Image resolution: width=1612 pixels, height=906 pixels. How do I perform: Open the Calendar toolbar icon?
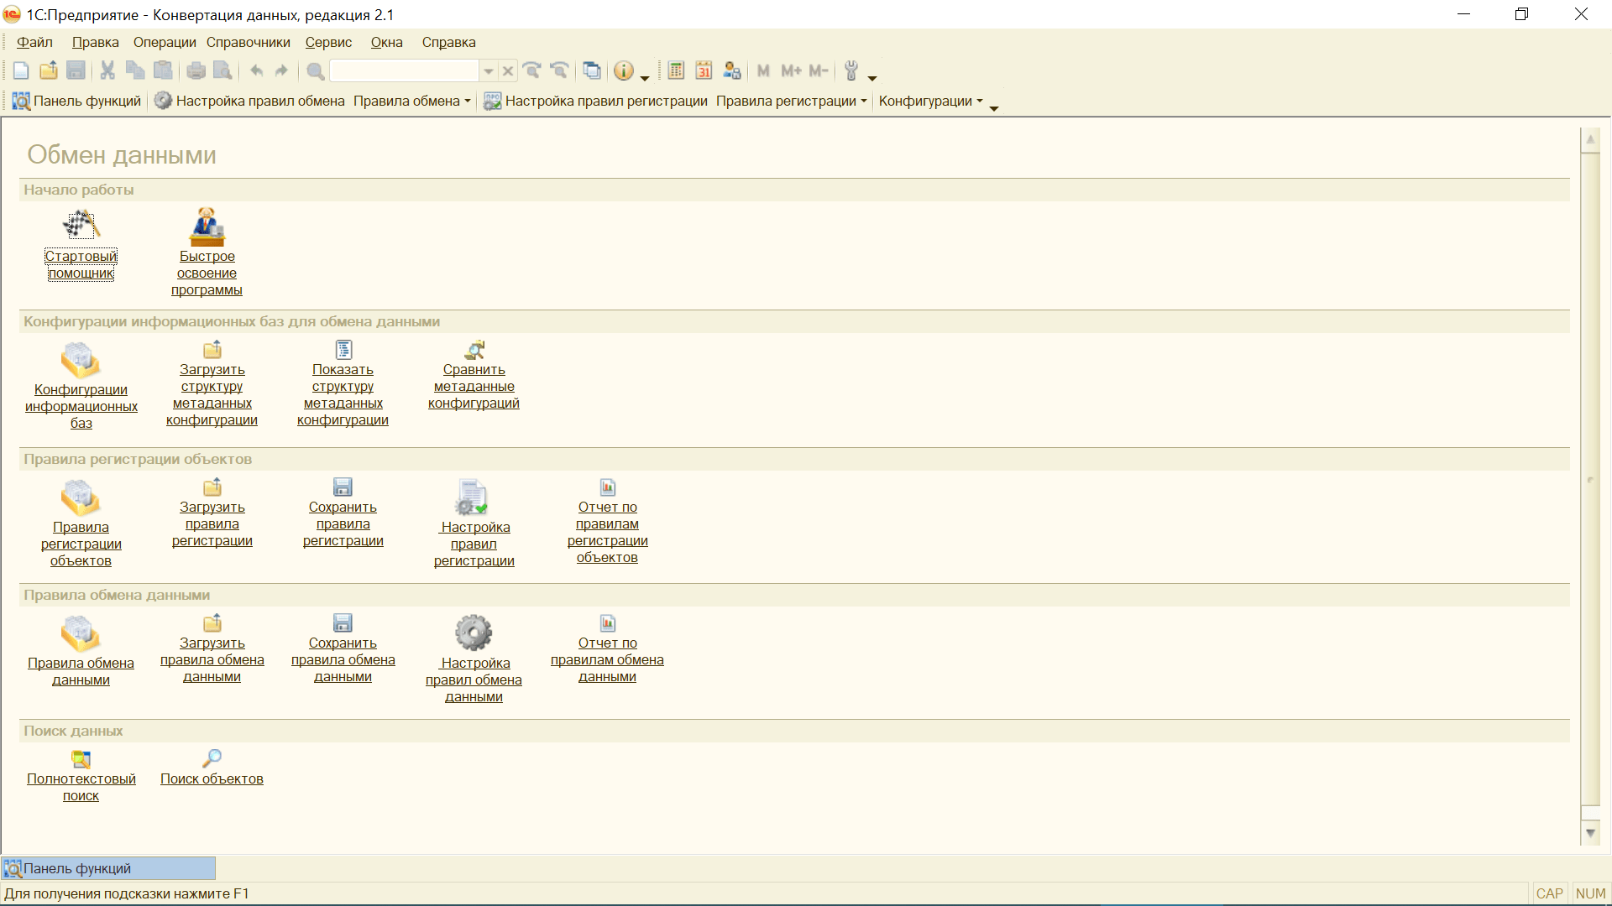click(704, 71)
